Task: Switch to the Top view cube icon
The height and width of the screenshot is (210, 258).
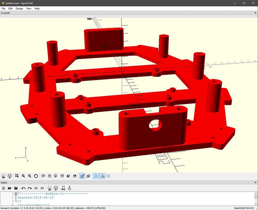Action: [49, 176]
